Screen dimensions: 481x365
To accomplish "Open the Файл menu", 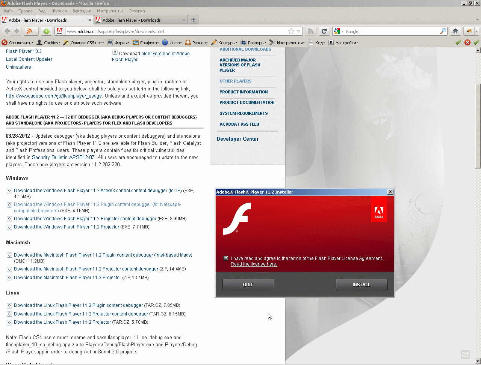I will click(x=8, y=11).
